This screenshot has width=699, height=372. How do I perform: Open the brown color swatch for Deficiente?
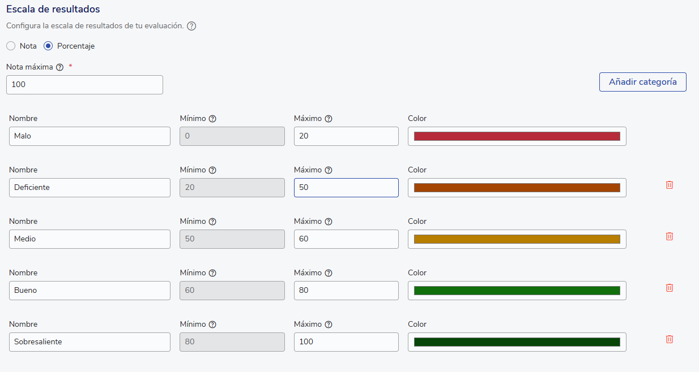517,188
